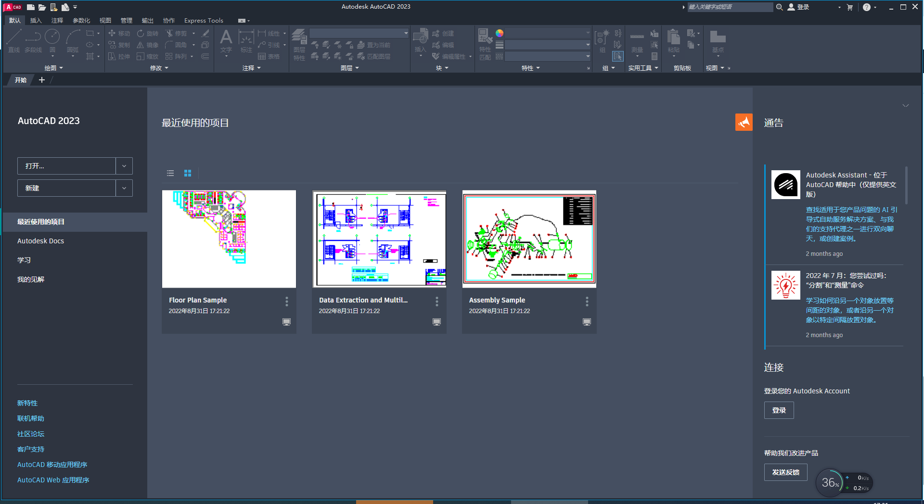Open options menu for Data Extraction card
The width and height of the screenshot is (924, 504).
click(437, 302)
